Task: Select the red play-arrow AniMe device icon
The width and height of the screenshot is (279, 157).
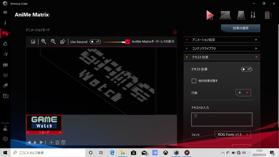Action: point(210,15)
